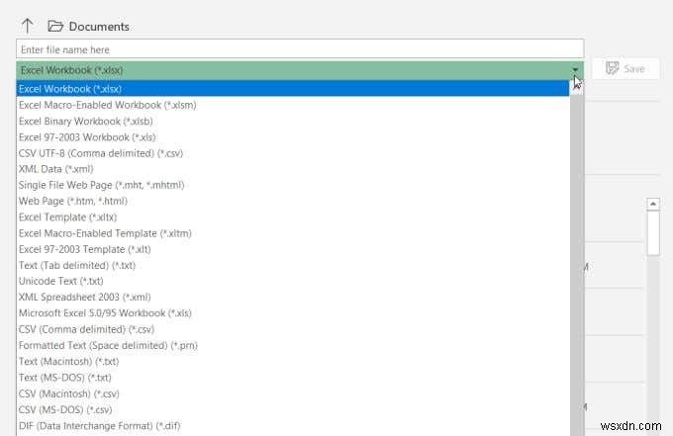673x436 pixels.
Task: Click the Documents breadcrumb label
Action: [x=99, y=27]
